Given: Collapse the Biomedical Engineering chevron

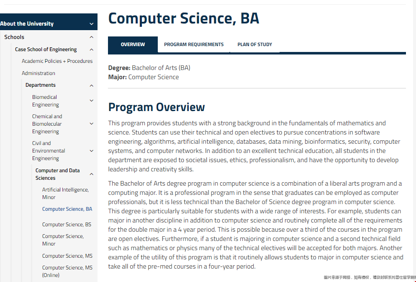Looking at the screenshot, I should [91, 101].
